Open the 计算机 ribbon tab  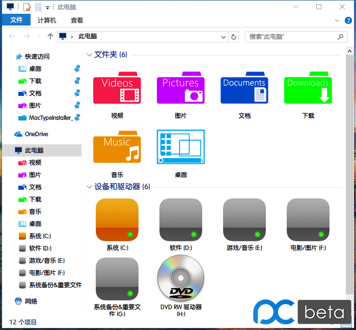tap(47, 20)
